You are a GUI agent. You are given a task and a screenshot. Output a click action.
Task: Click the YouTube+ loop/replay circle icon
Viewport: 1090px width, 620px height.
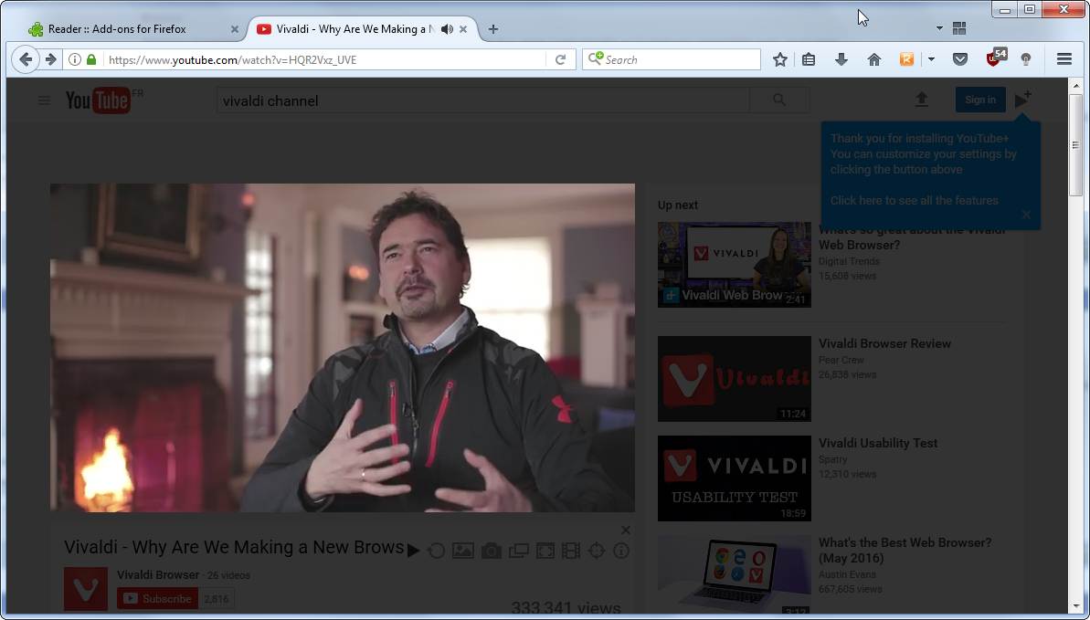[x=436, y=552]
